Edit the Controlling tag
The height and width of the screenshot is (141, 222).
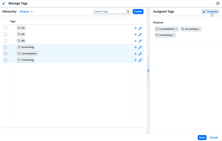pos(140,60)
